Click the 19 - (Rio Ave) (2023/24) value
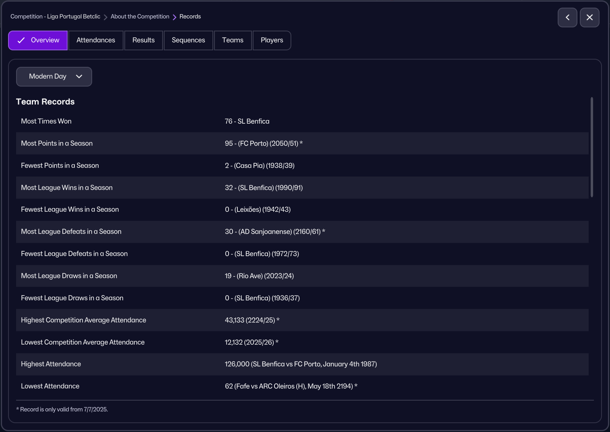The image size is (610, 432). 260,276
